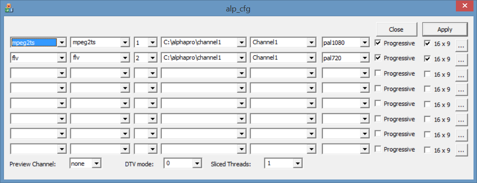Open the last row's ellipsis settings
Viewport: 477px width, 183px height.
click(x=460, y=151)
